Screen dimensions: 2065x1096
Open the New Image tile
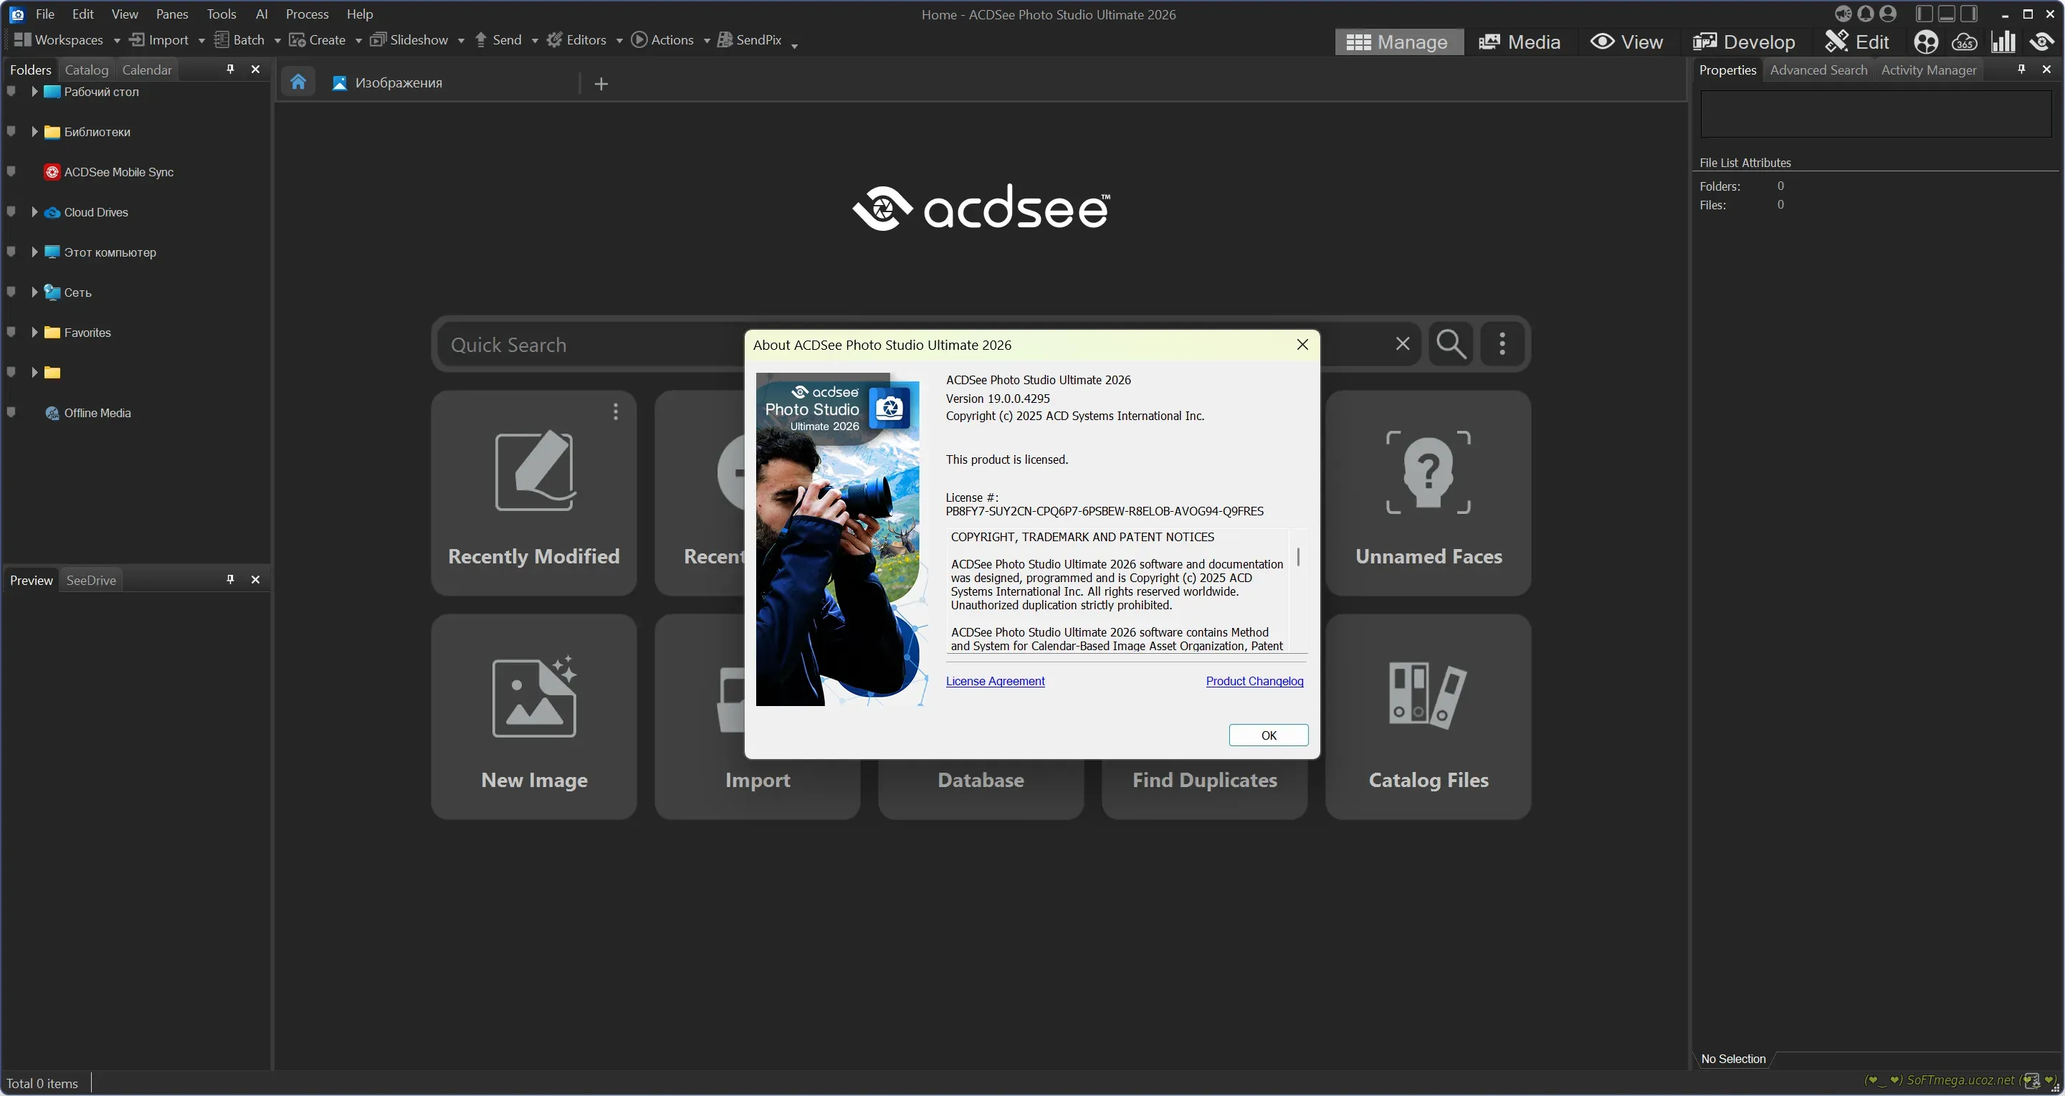(x=534, y=716)
